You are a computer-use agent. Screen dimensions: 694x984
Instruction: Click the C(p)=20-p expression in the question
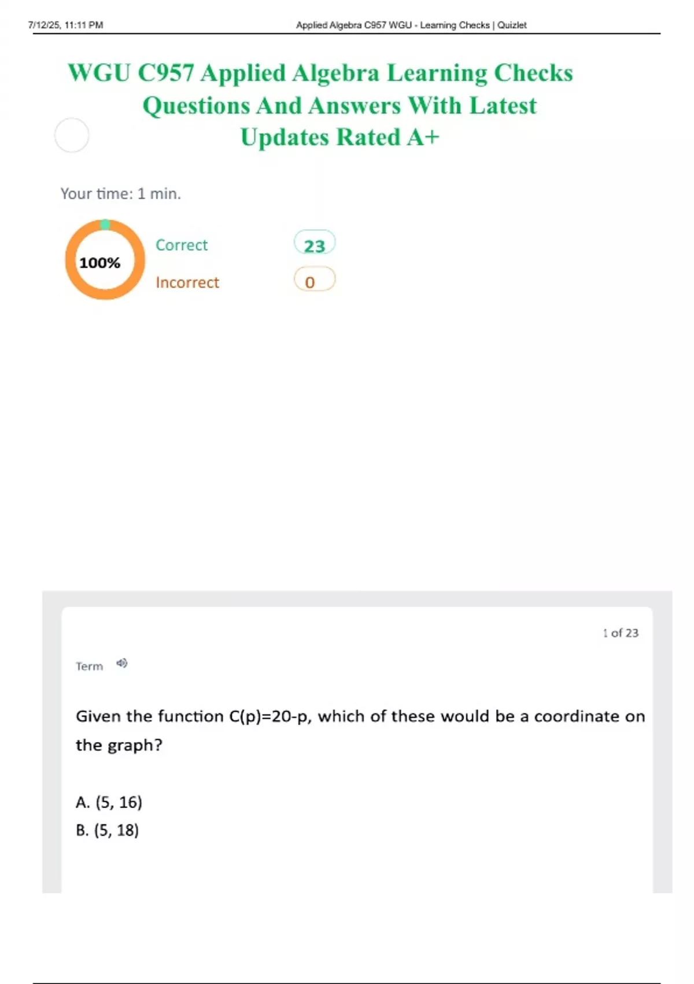point(270,717)
